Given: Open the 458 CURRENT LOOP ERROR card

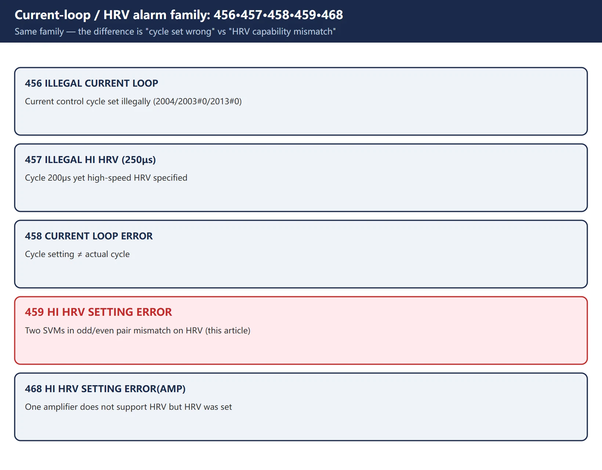Looking at the screenshot, I should click(x=301, y=254).
